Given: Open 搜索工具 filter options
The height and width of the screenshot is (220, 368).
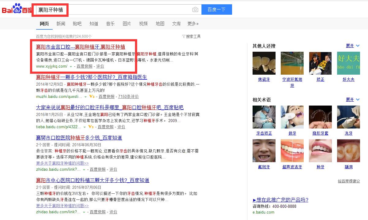Looking at the screenshot, I should [191, 36].
